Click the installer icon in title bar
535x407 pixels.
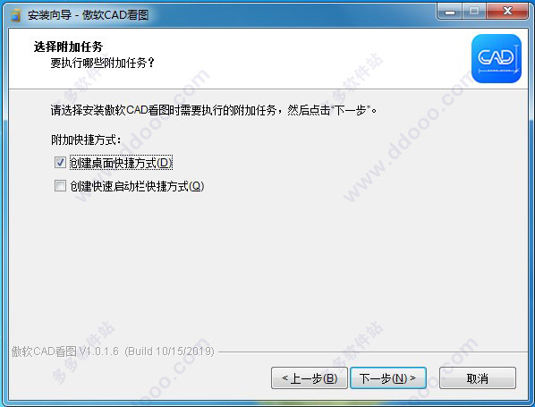(x=15, y=15)
